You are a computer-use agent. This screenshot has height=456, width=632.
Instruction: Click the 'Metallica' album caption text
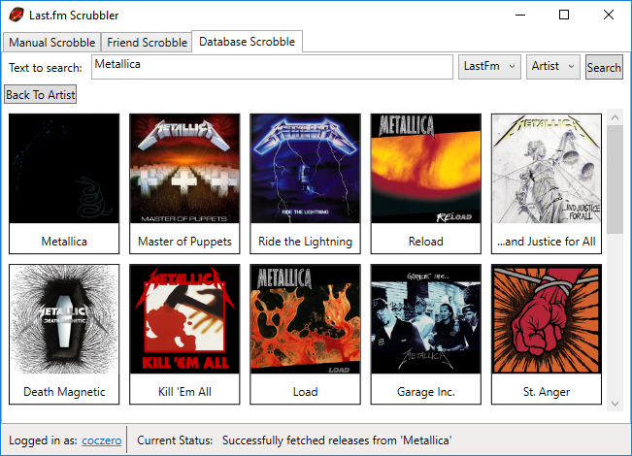coord(64,242)
